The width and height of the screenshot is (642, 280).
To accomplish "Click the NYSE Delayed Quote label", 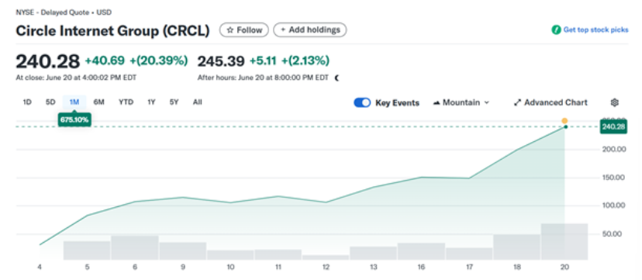I will coord(64,12).
